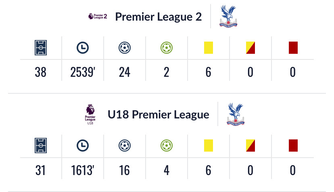Click the 38 appearances value
Viewport: 334px width, 192px height.
tap(40, 72)
